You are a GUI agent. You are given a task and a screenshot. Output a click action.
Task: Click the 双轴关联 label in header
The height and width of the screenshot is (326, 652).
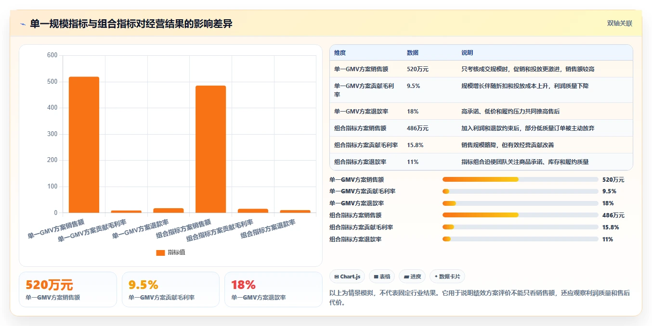pyautogui.click(x=620, y=24)
